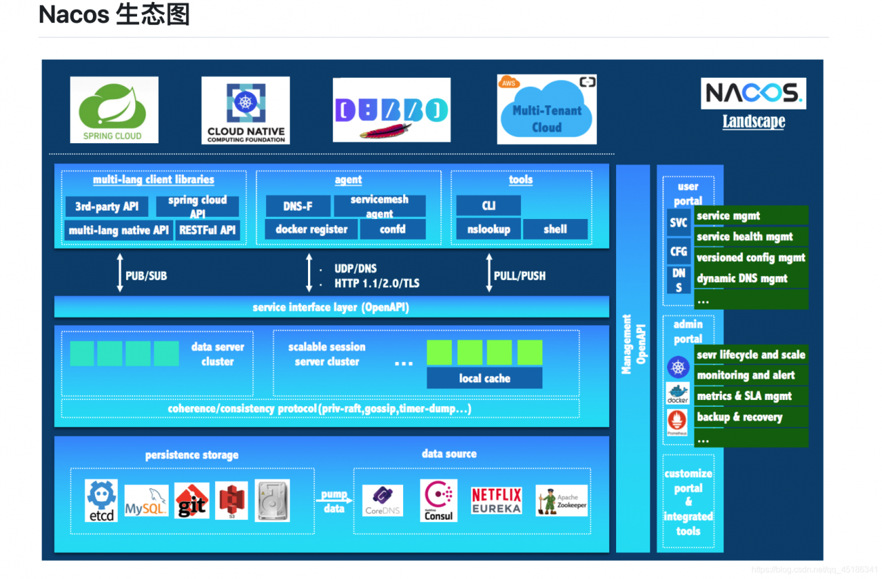Click the Prometheus flame icon

coord(677,422)
